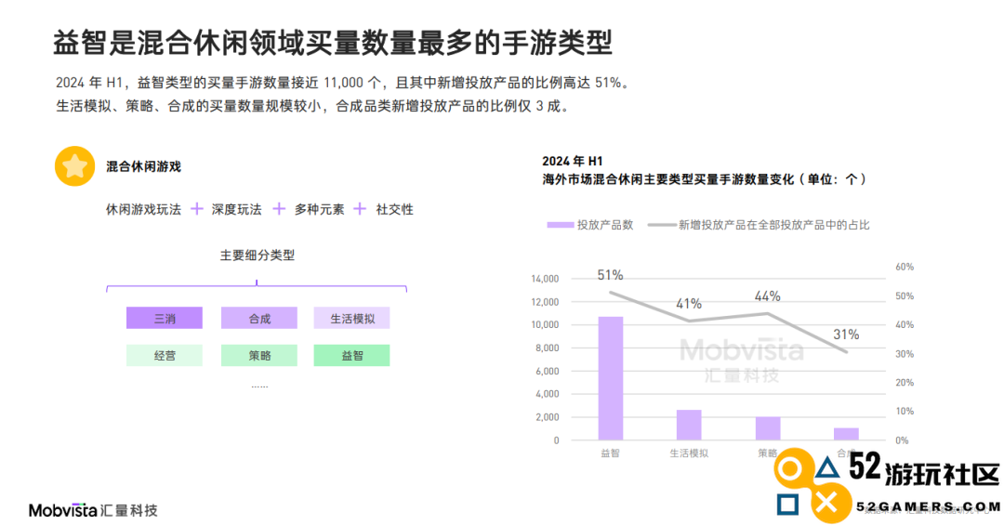
Task: Click the 51% data label
Action: click(x=610, y=275)
